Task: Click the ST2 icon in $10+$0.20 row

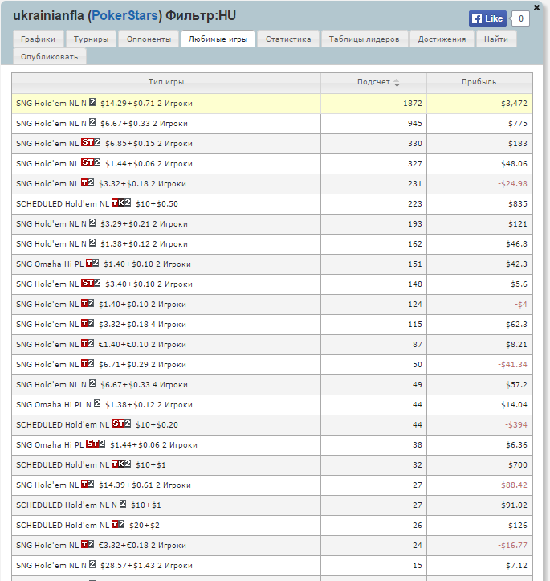Action: coord(121,423)
